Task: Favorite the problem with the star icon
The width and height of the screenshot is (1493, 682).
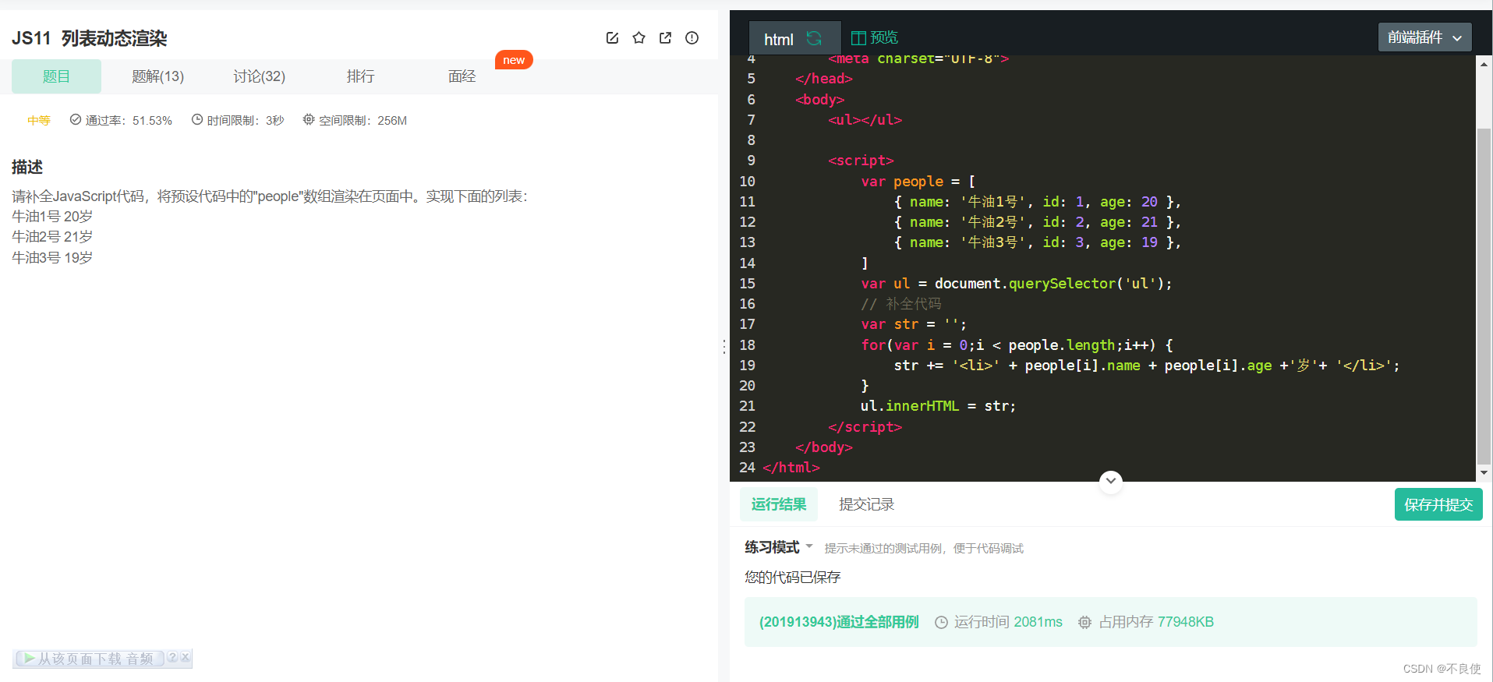Action: [639, 37]
